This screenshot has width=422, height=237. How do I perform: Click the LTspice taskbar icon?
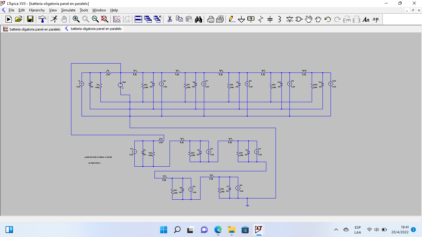[258, 230]
